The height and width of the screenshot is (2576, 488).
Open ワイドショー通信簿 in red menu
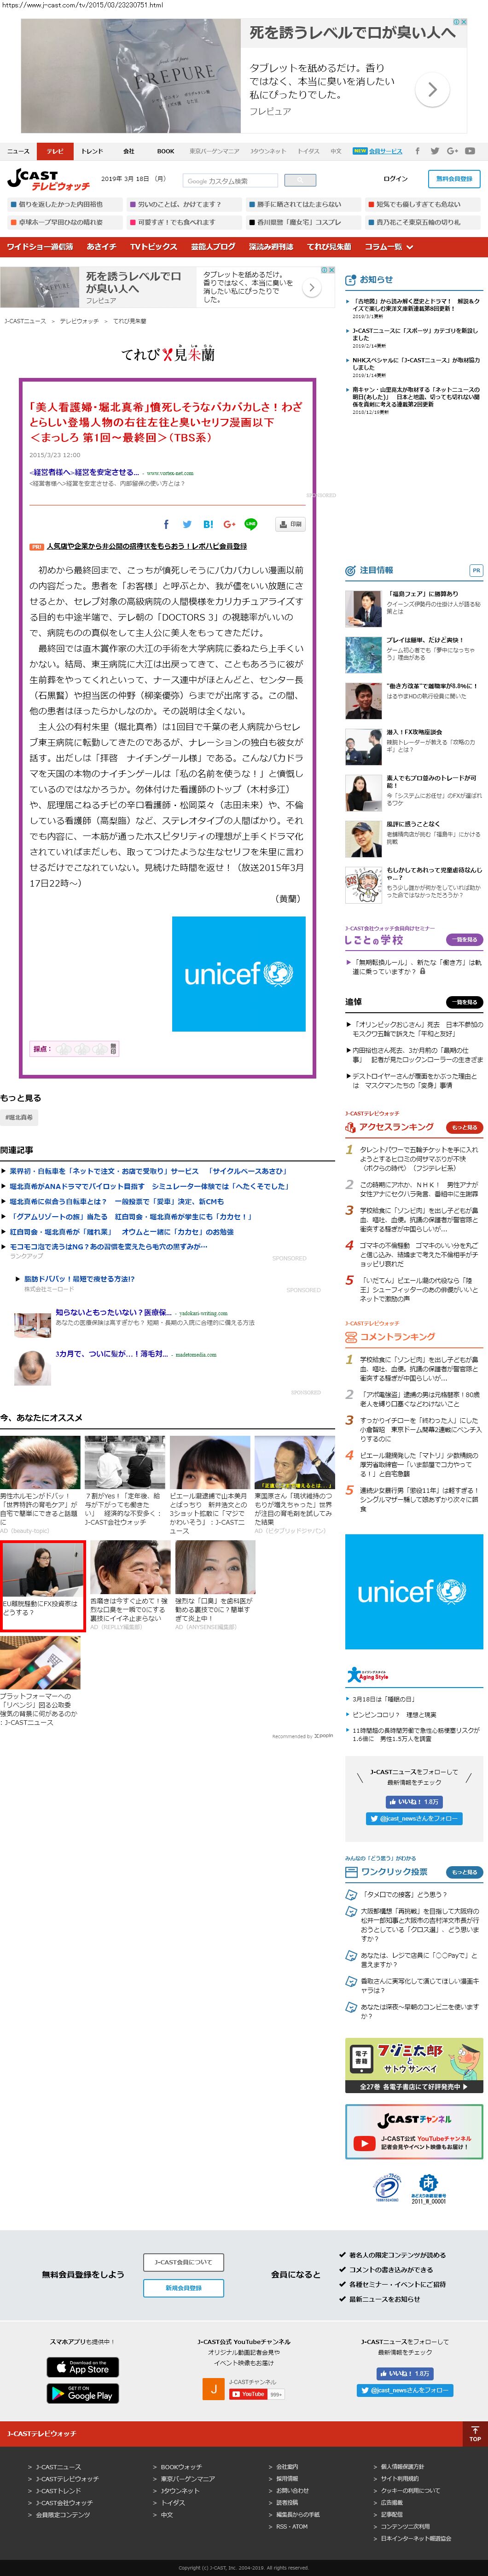point(40,247)
